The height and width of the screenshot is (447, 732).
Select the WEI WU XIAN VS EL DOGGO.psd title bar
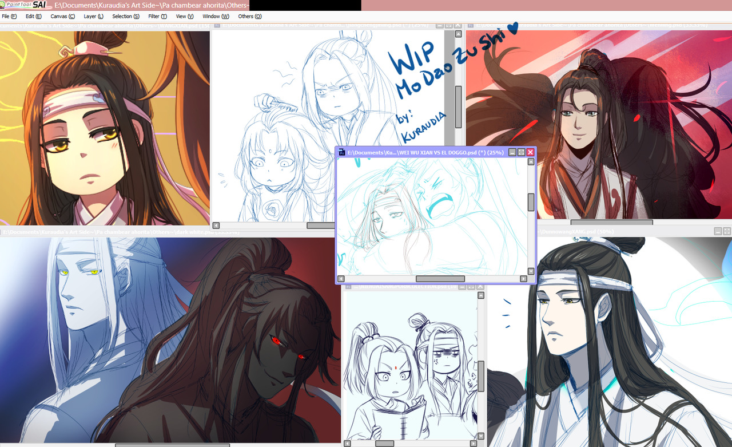(x=435, y=152)
